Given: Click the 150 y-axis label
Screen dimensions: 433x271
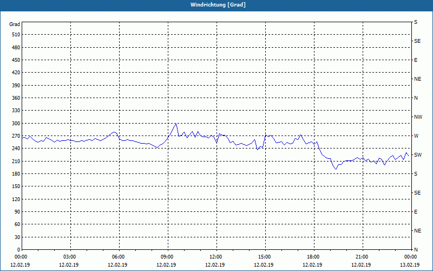Looking at the screenshot, I should [16, 186].
